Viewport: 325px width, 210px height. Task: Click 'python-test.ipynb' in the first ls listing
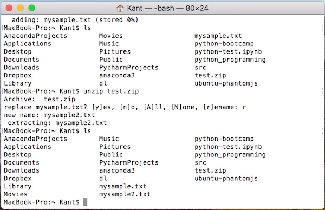pos(228,51)
